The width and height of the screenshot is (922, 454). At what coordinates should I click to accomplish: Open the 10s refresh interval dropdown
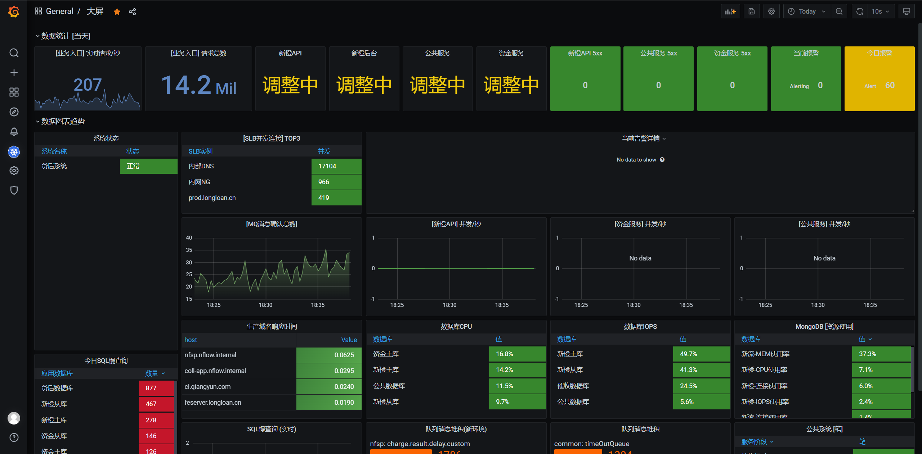click(x=880, y=12)
